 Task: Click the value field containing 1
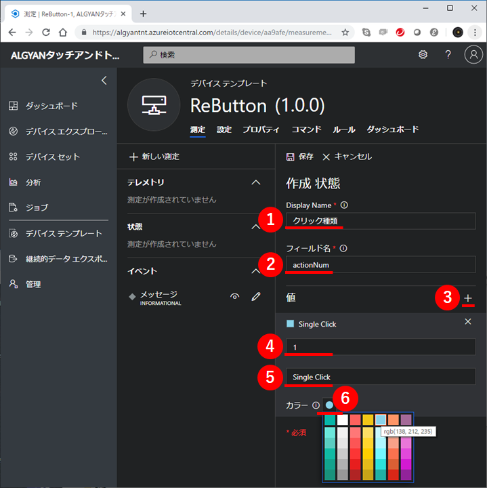click(381, 347)
